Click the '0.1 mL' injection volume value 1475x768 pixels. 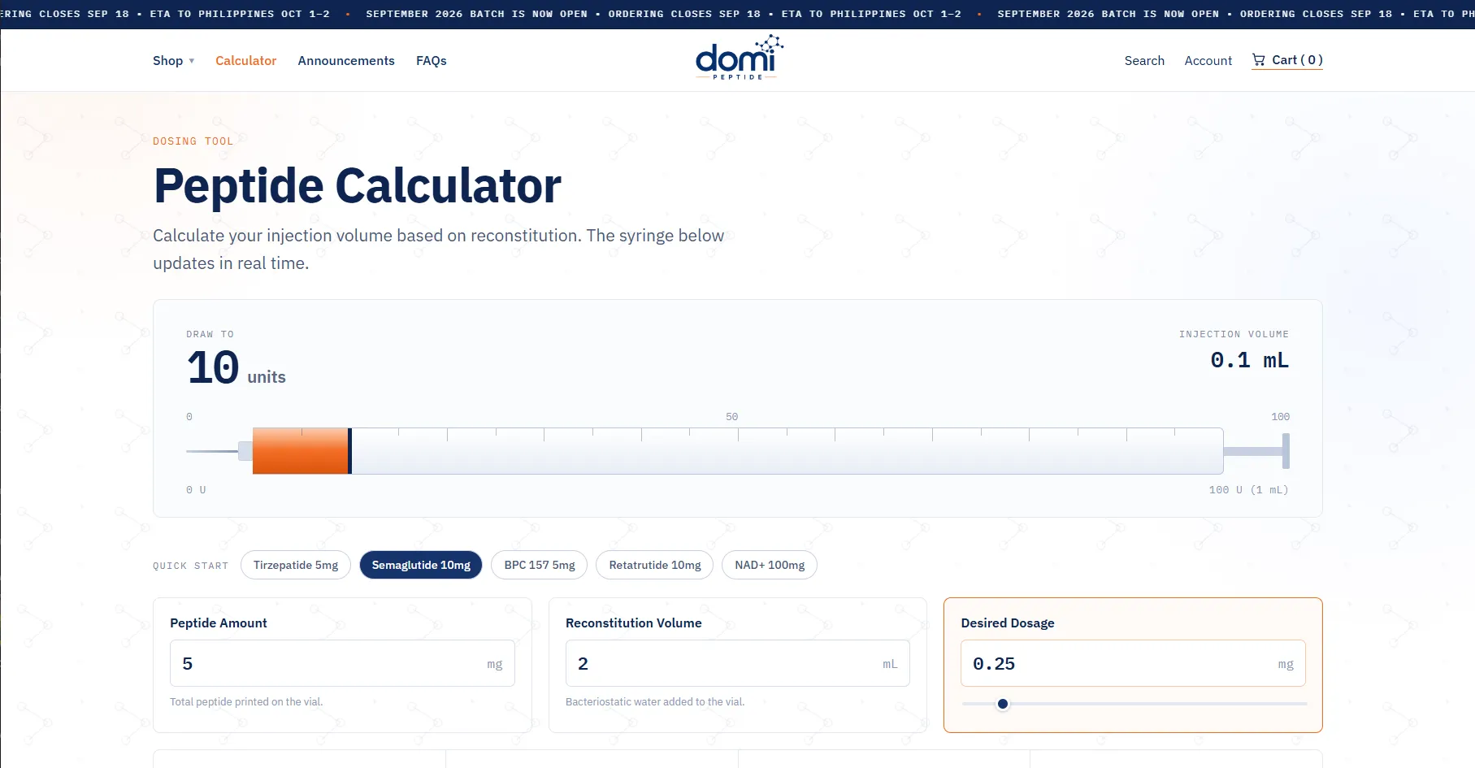[x=1249, y=360]
